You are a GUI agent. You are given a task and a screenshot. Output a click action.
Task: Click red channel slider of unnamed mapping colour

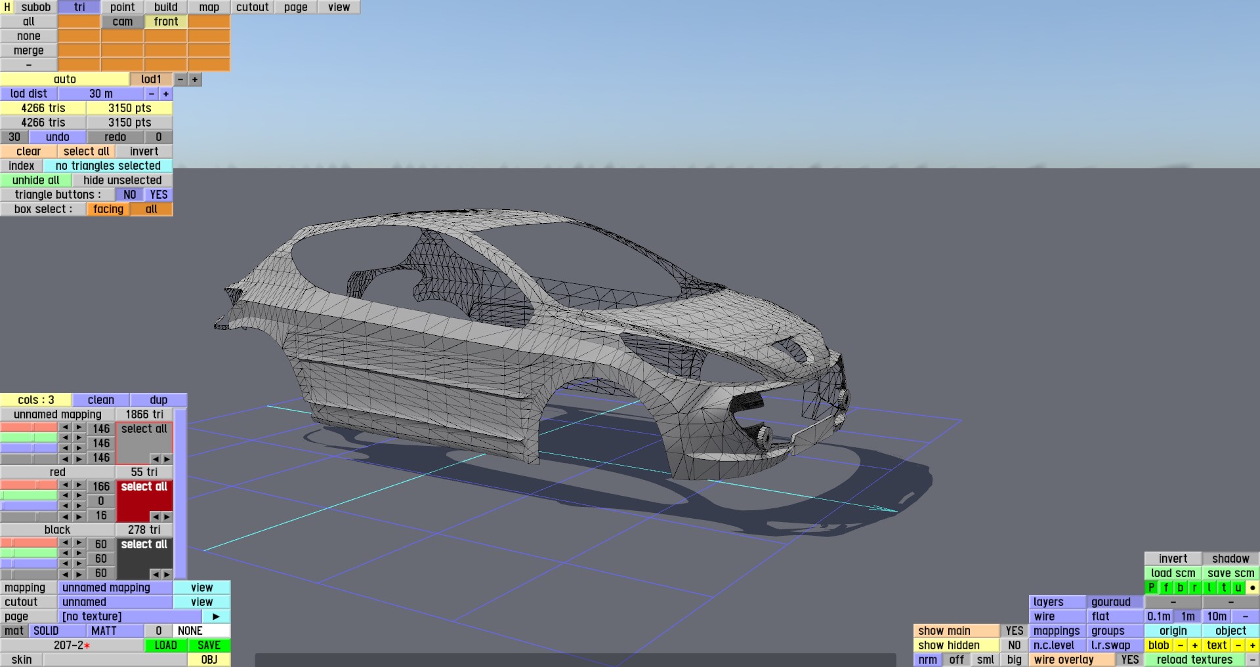(29, 428)
